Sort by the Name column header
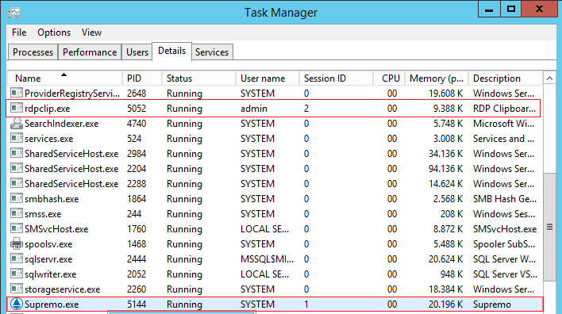This screenshot has height=314, width=562. 64,78
